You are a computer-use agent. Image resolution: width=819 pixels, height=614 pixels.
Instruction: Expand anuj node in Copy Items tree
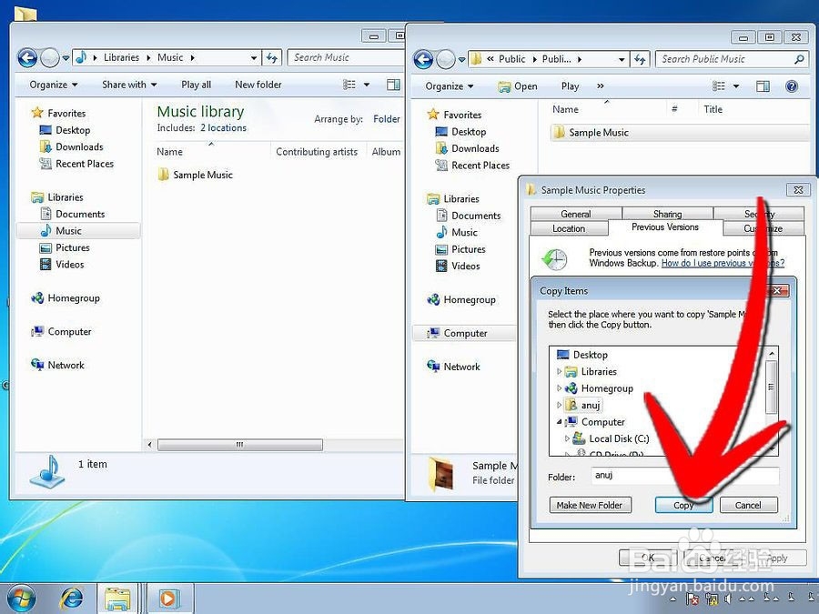pos(559,405)
